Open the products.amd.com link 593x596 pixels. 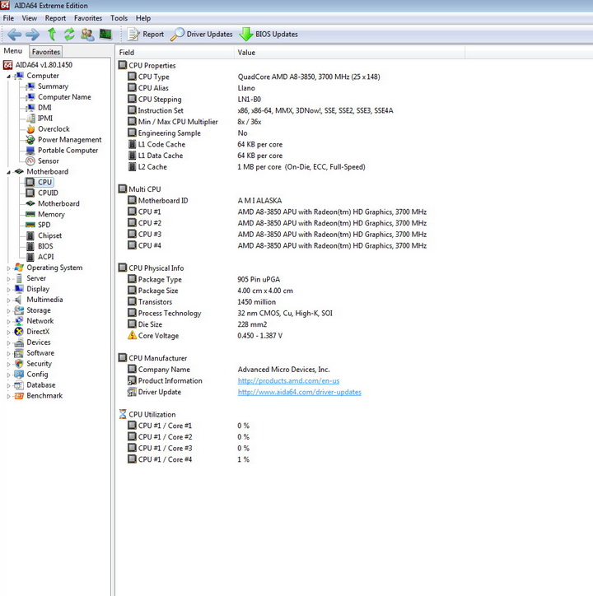tap(288, 380)
